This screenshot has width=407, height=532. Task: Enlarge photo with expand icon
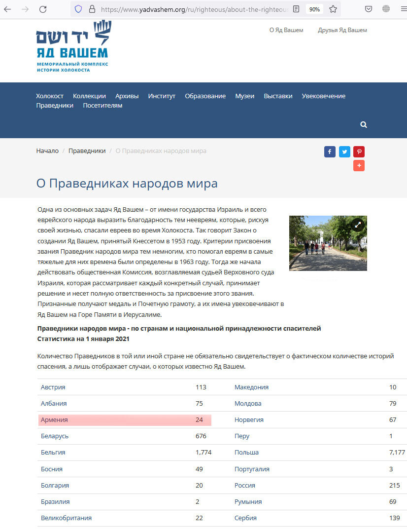point(358,225)
